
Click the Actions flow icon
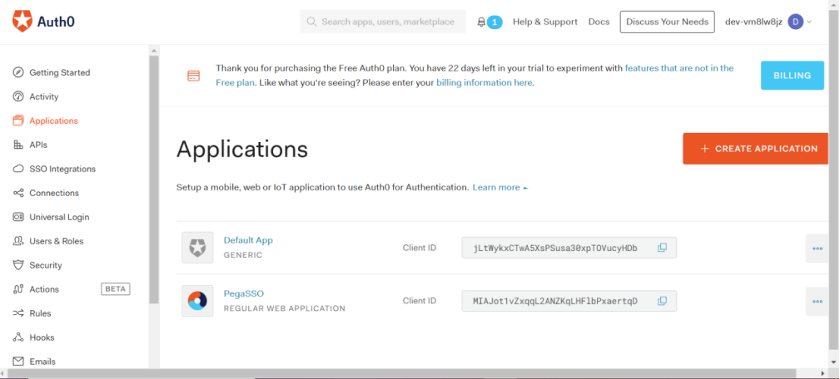pos(19,289)
